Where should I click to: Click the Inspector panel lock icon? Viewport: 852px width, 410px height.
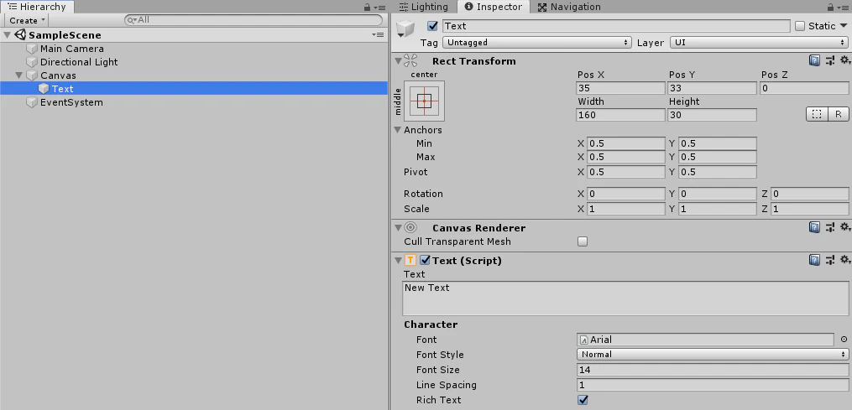pyautogui.click(x=830, y=7)
